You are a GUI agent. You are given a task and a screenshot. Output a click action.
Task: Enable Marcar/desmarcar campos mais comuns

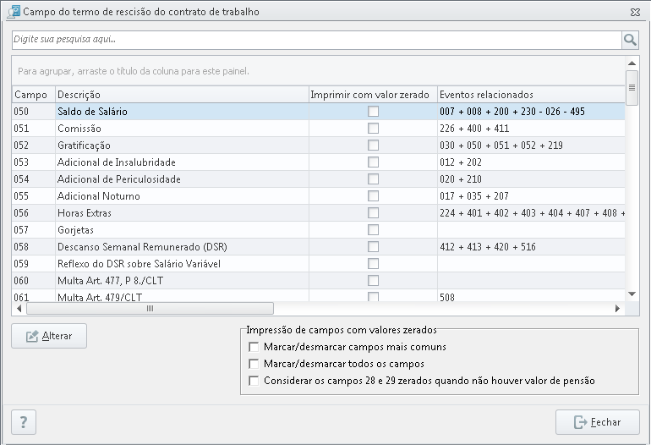[x=254, y=347]
